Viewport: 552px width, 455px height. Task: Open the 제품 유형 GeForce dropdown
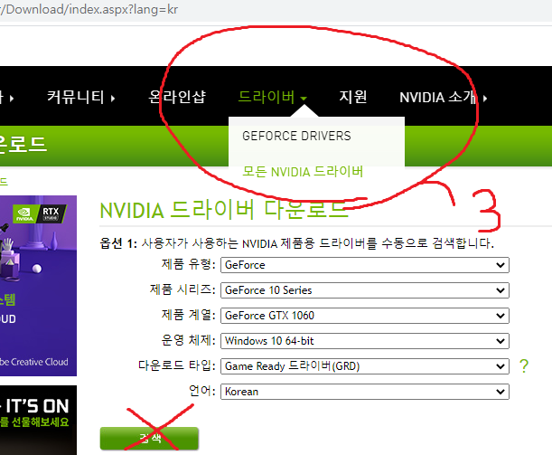point(365,265)
